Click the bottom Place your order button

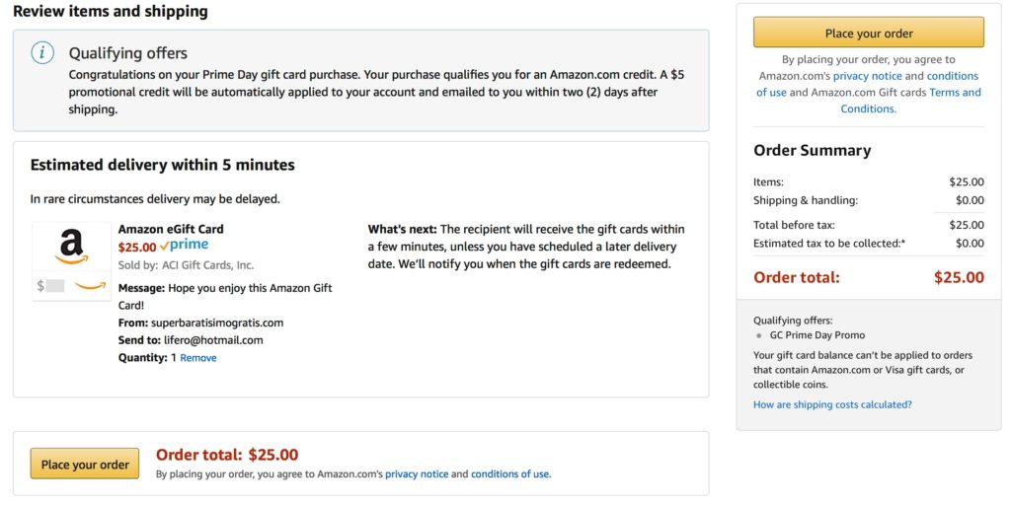tap(85, 464)
